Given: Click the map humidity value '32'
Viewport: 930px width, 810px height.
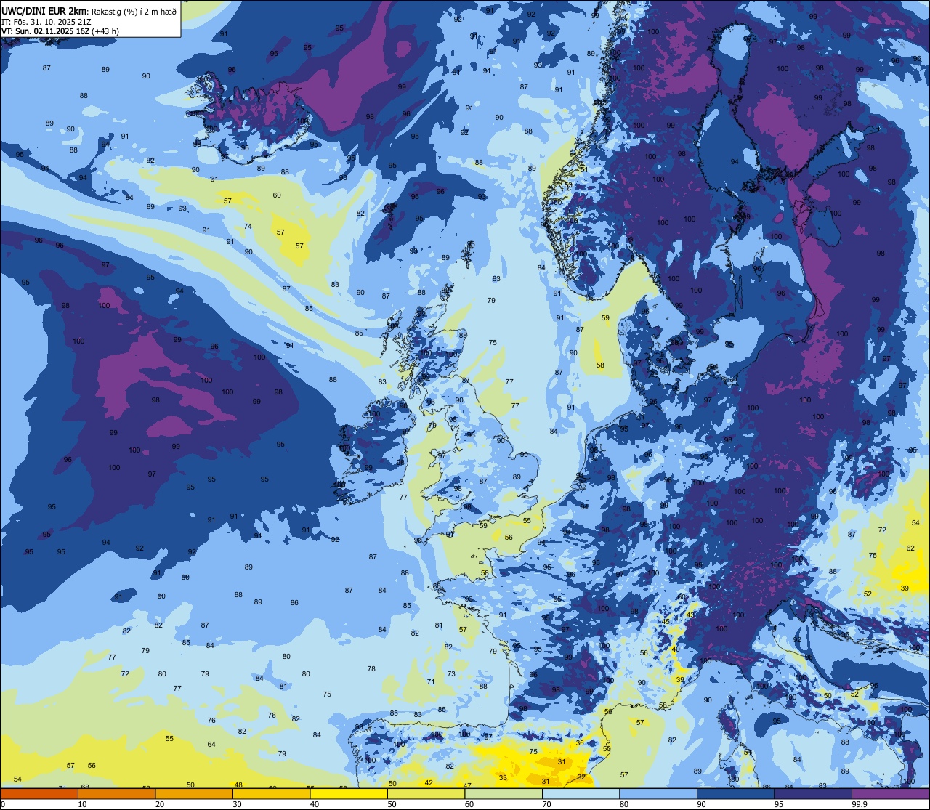Looking at the screenshot, I should click(x=581, y=777).
